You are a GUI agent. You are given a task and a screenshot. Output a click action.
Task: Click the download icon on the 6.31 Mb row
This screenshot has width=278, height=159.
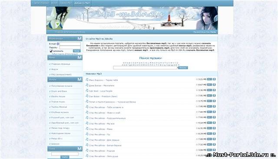click(x=214, y=128)
